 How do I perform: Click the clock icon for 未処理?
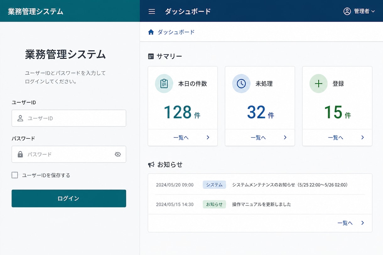[241, 84]
